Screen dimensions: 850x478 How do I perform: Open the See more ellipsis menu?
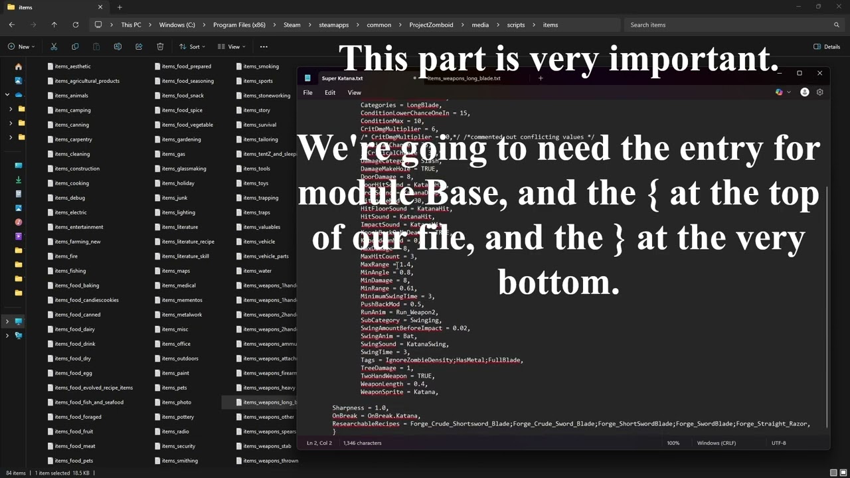pyautogui.click(x=264, y=46)
